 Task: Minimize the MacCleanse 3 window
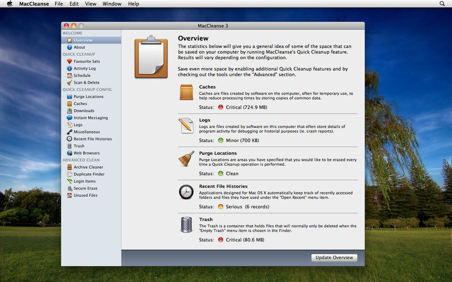pos(73,25)
